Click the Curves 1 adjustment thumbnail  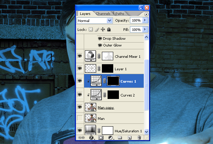(96, 81)
